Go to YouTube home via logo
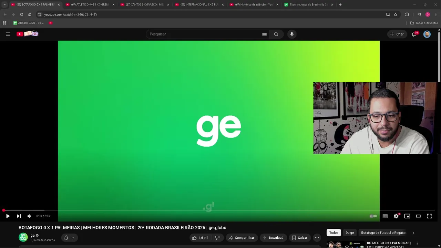The height and width of the screenshot is (248, 441). [27, 34]
